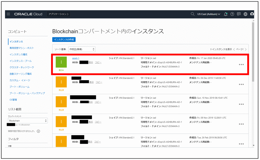Viewport: 260px width, 160px height.
Task: Go to next page arrow
Action: (x=246, y=49)
